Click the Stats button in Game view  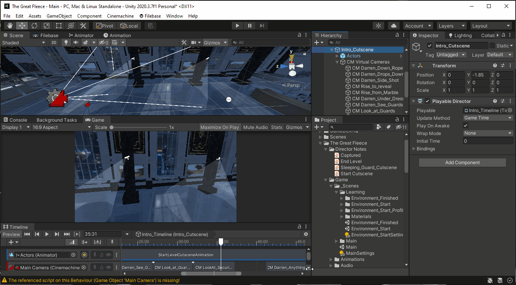coord(277,127)
